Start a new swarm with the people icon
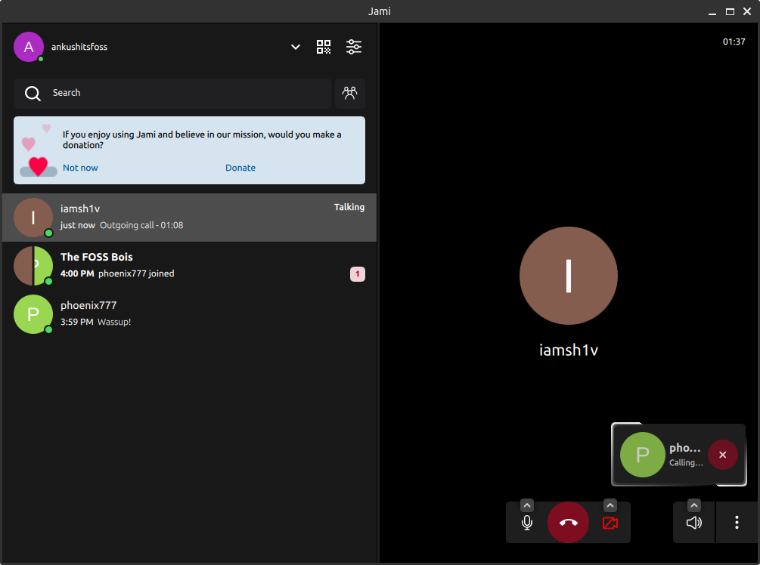 click(349, 92)
